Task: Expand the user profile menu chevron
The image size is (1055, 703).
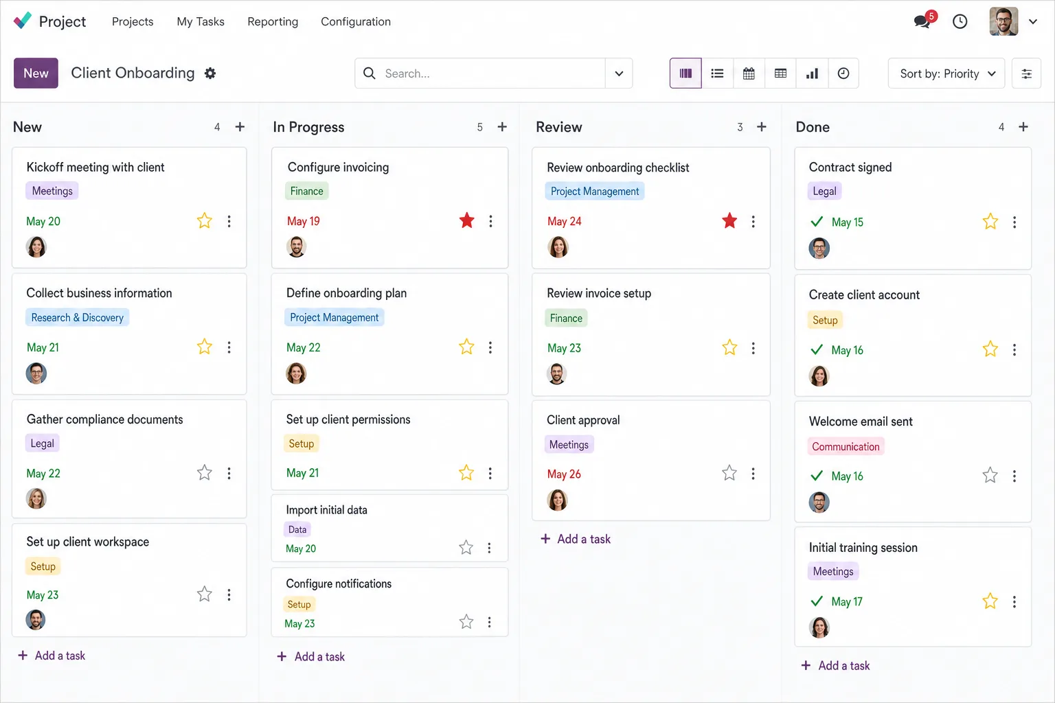Action: point(1033,22)
